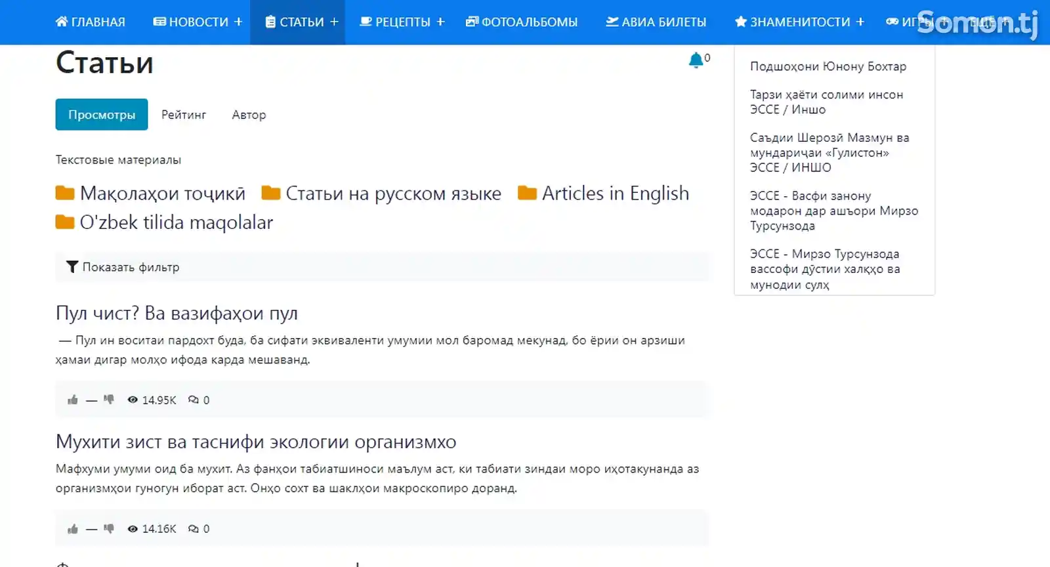
Task: Dislike the Мухити зист article with thumbs down
Action: [x=109, y=528]
